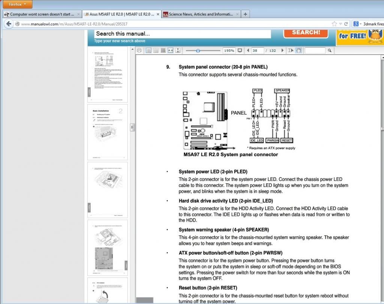
Task: Bookmark this page with star icon
Action: click(x=334, y=24)
